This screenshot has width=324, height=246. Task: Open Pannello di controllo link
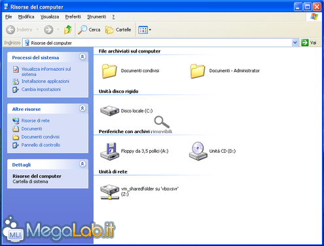tap(41, 145)
